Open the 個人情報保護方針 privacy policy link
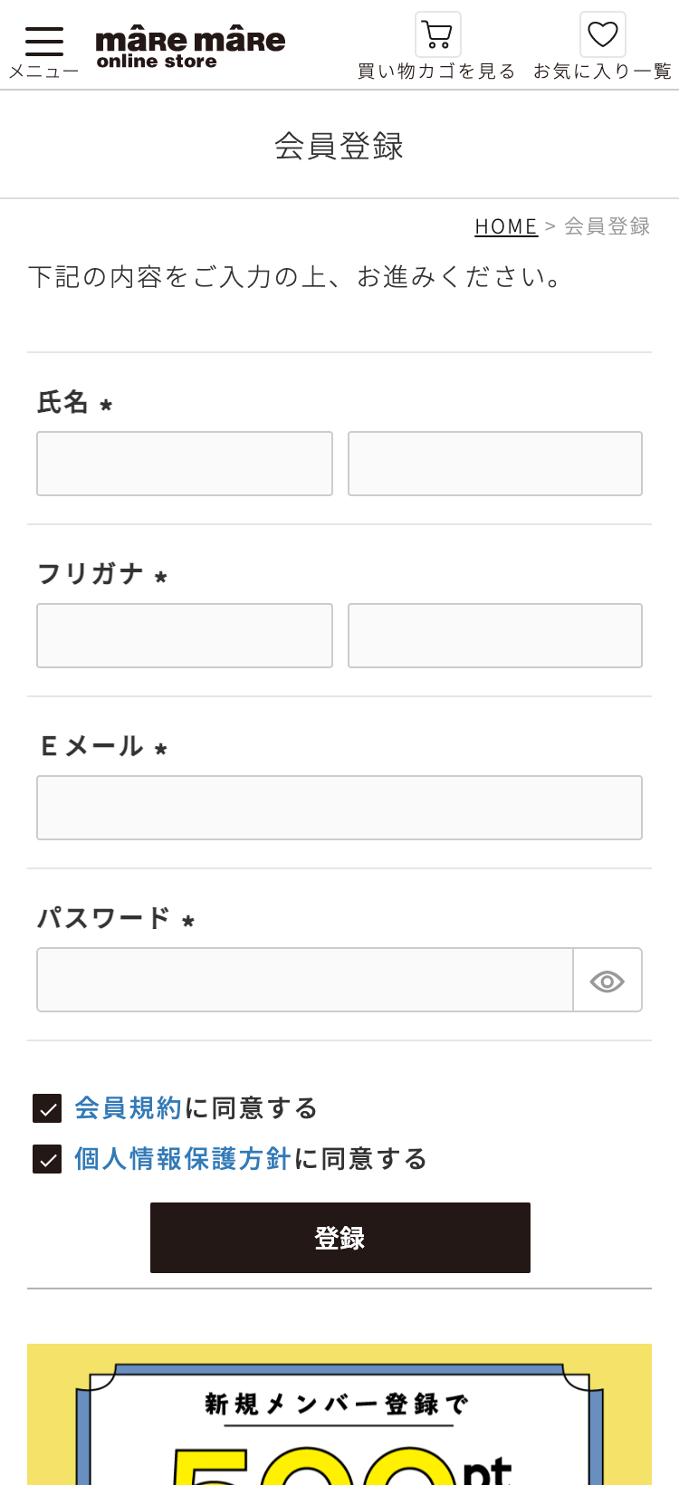Viewport: 679px width, 1485px height. [183, 1159]
